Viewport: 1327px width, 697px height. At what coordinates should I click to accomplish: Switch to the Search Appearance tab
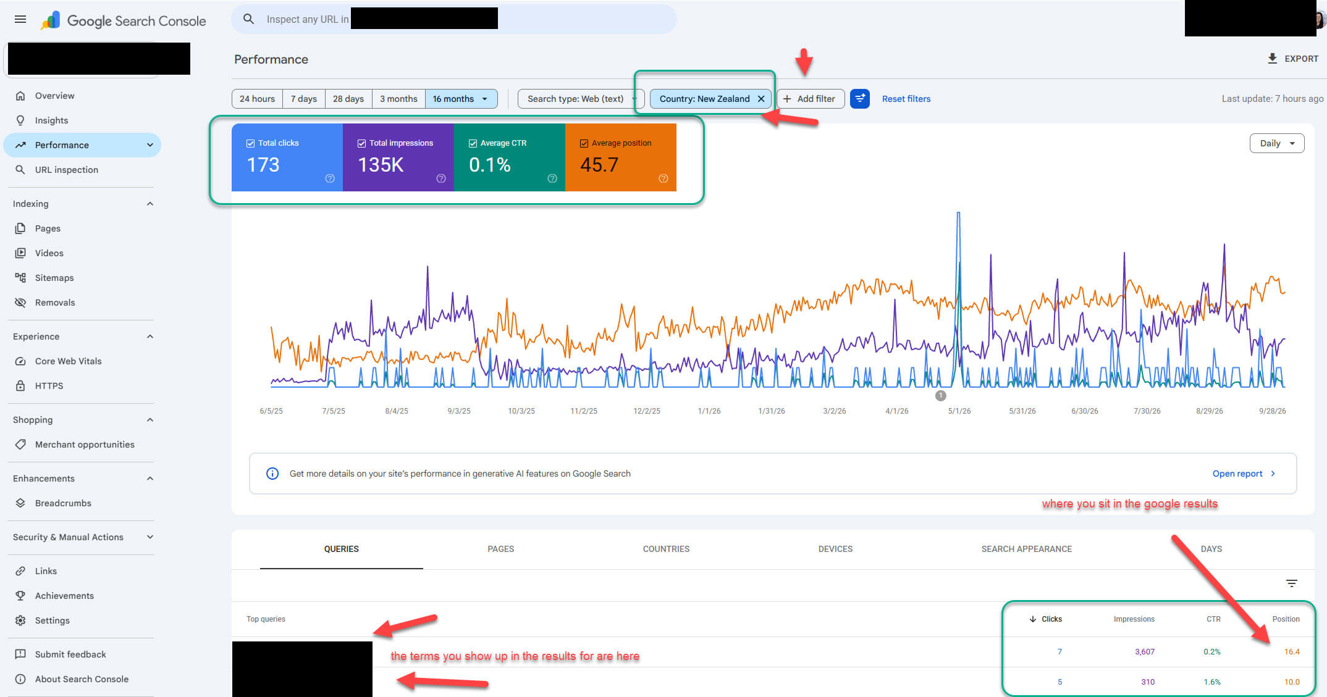[1026, 549]
